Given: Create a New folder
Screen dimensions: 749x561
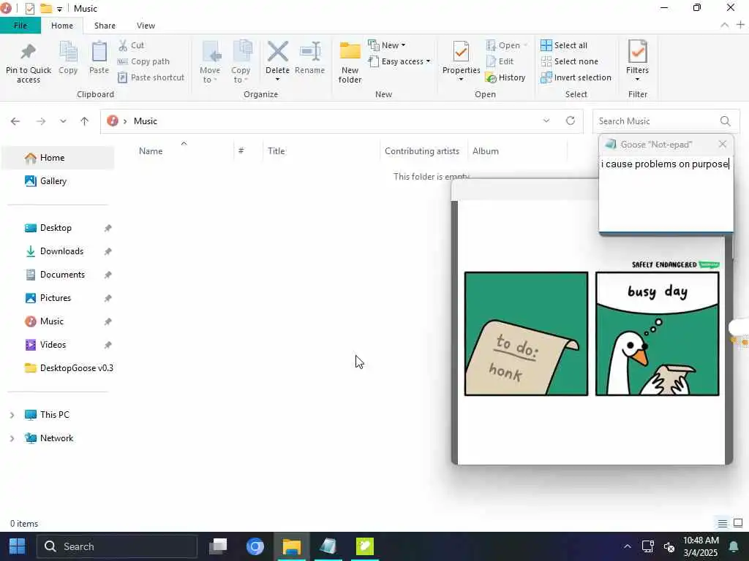Looking at the screenshot, I should tap(350, 62).
